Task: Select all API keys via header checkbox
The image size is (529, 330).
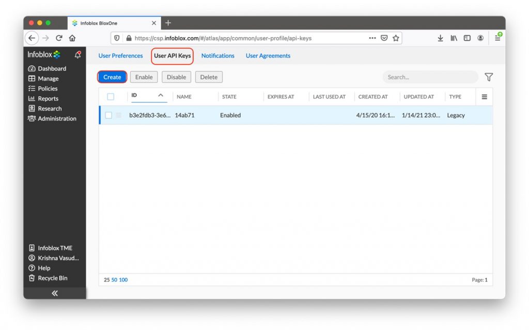Action: coord(110,96)
